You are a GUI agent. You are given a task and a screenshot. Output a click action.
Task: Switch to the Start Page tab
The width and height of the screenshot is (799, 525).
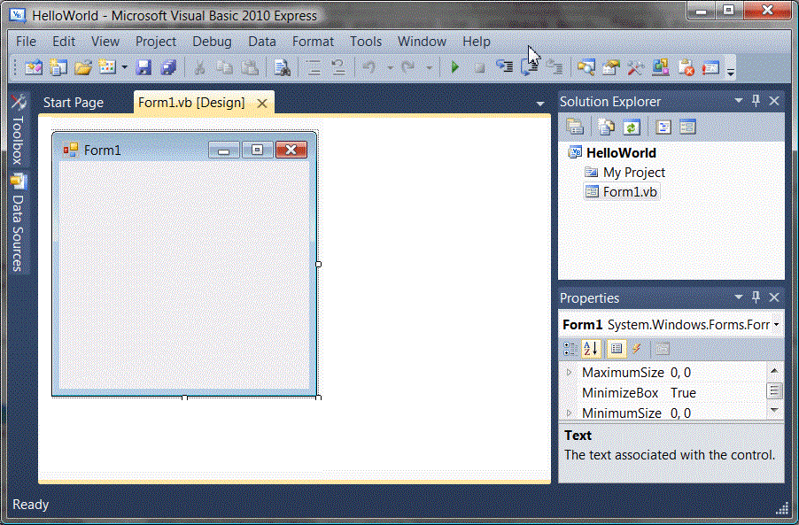73,103
